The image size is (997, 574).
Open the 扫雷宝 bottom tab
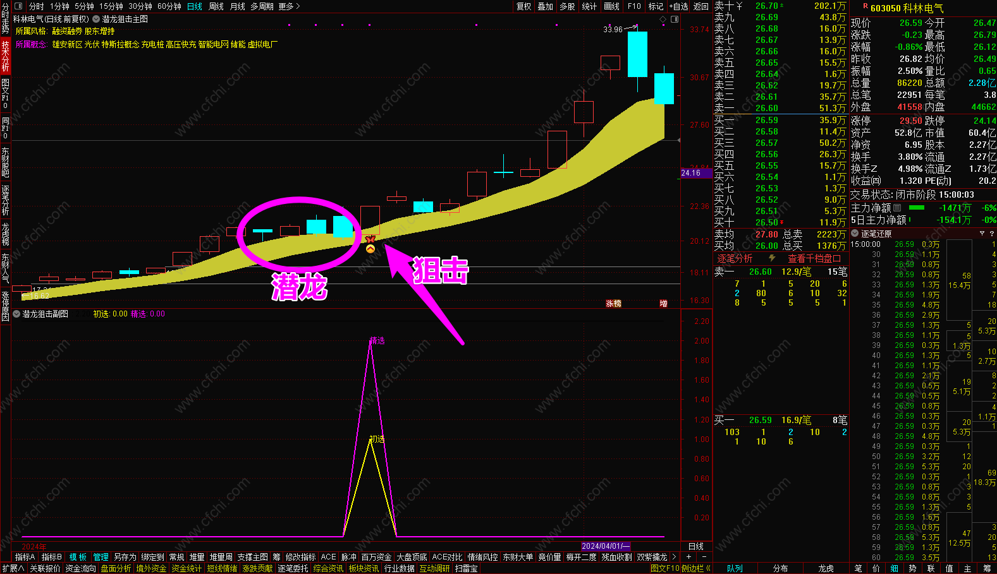coord(467,568)
